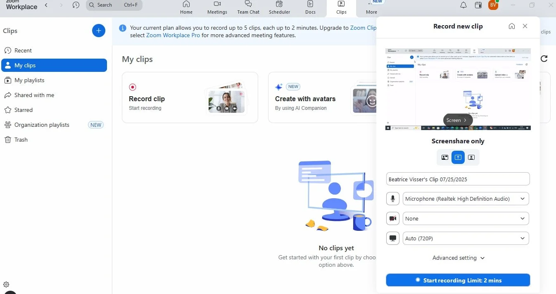Open the Clips tab
556x294 pixels.
(x=341, y=8)
